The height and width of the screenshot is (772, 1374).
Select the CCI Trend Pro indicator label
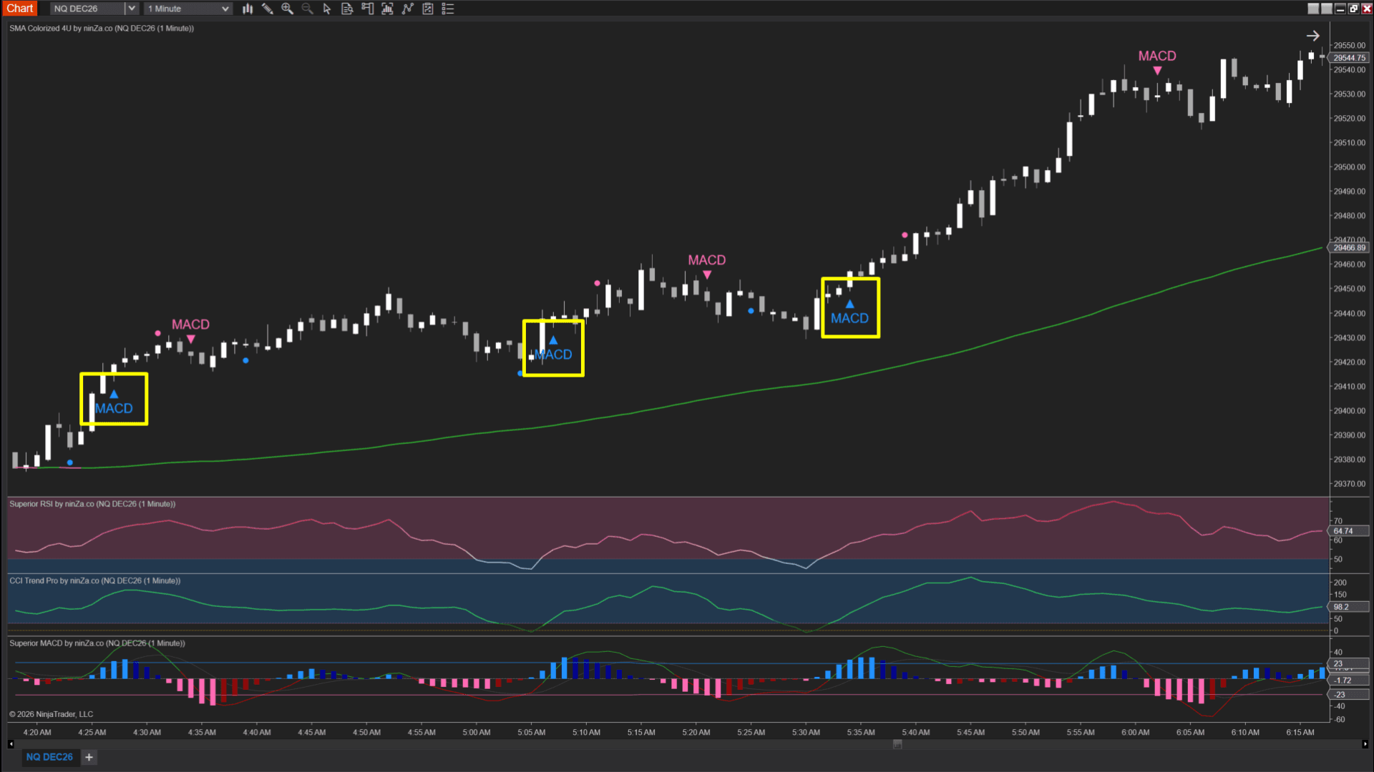point(95,580)
